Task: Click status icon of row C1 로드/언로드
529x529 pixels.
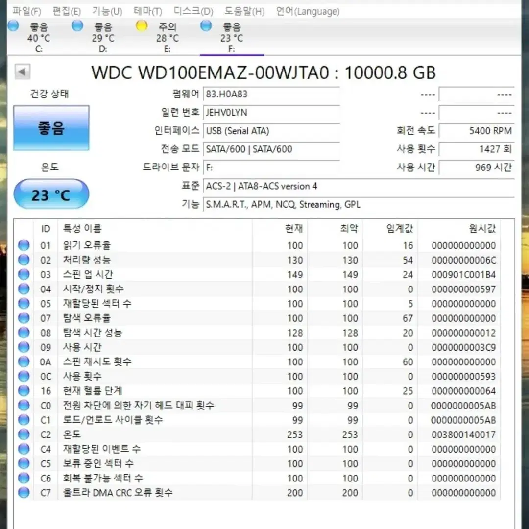Action: coord(24,420)
